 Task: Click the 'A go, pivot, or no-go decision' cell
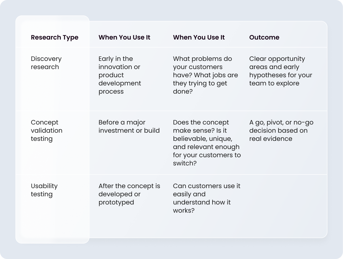[x=281, y=131]
